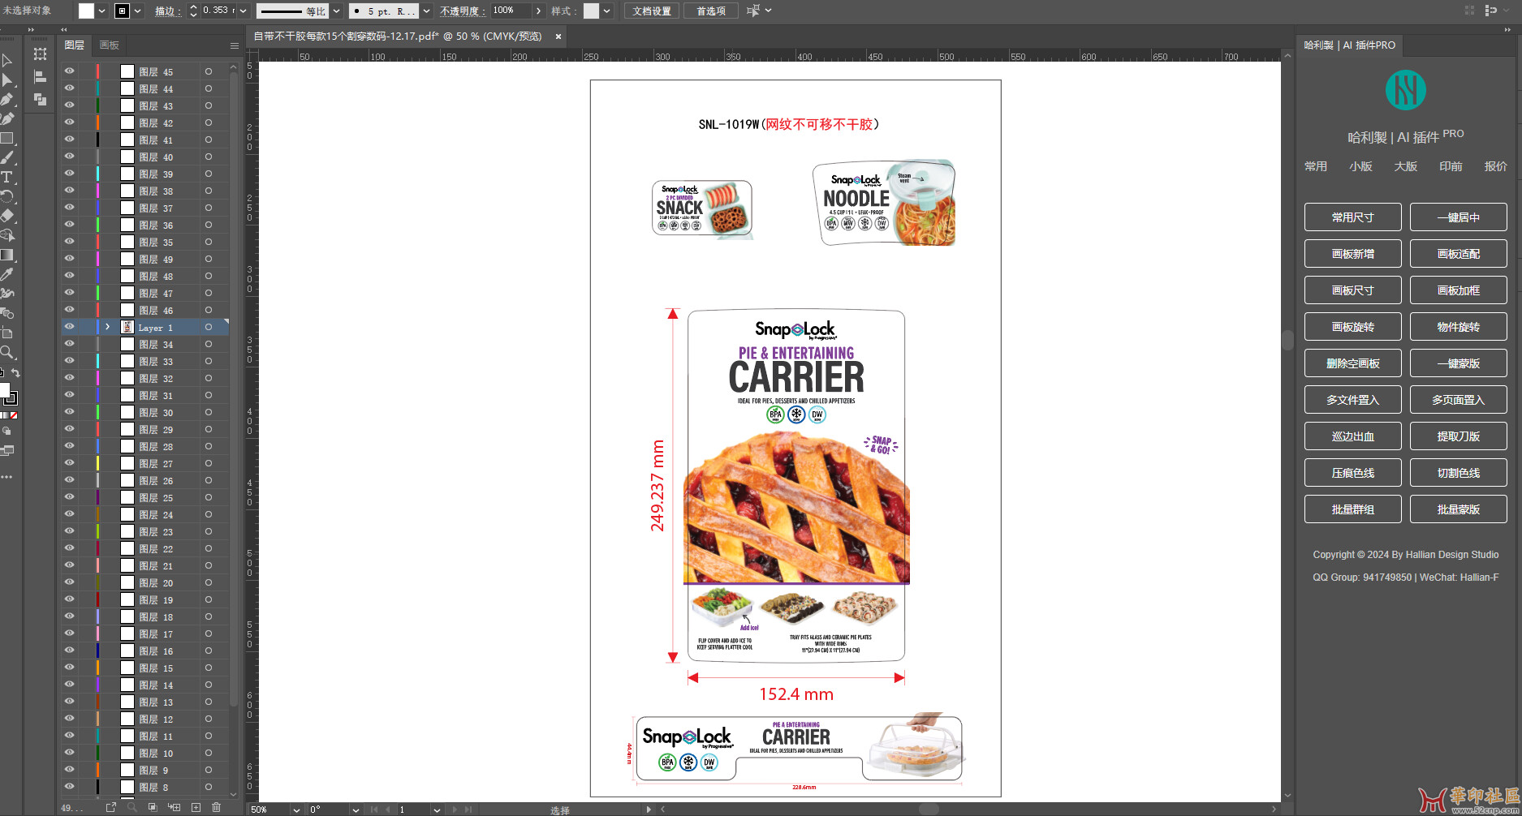Toggle visibility of 图层 45
This screenshot has width=1522, height=816.
[69, 71]
